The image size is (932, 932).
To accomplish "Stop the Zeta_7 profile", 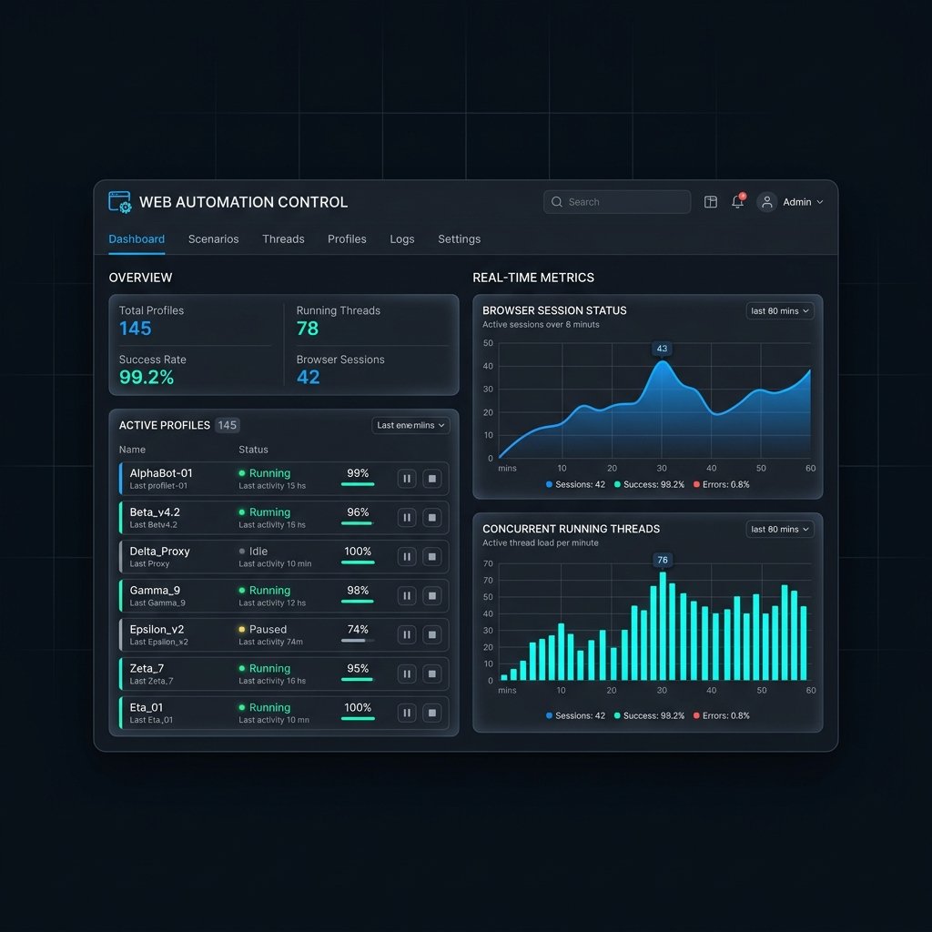I will pyautogui.click(x=432, y=674).
